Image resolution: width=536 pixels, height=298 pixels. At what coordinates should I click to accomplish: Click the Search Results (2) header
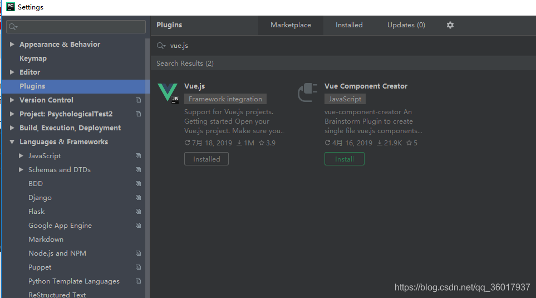point(185,63)
